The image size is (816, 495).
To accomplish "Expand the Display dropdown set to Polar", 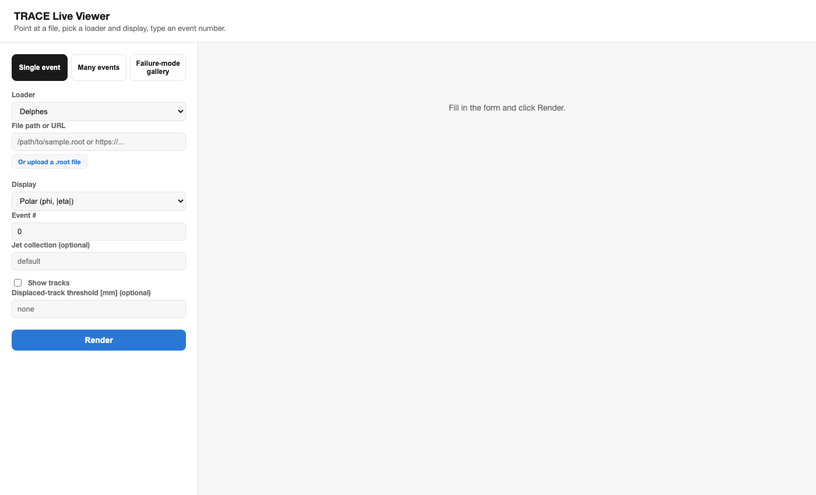I will [x=99, y=201].
